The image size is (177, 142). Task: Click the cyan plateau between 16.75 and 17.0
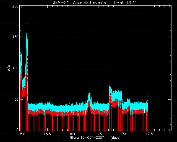tap(117, 94)
